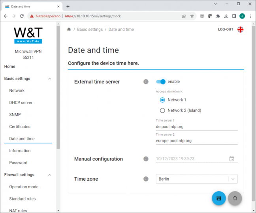Viewport: 256px width, 213px height.
Task: Bookmark this page with the star icon
Action: [192, 16]
